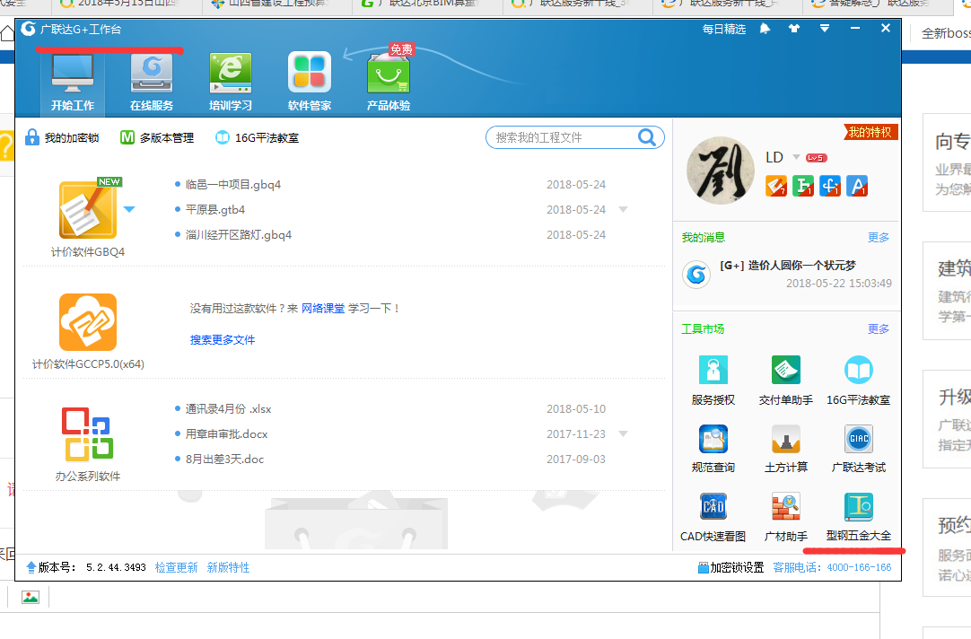Screen dimensions: 971x639
Task: Open 16G平法教室 in tool market
Action: pos(858,381)
